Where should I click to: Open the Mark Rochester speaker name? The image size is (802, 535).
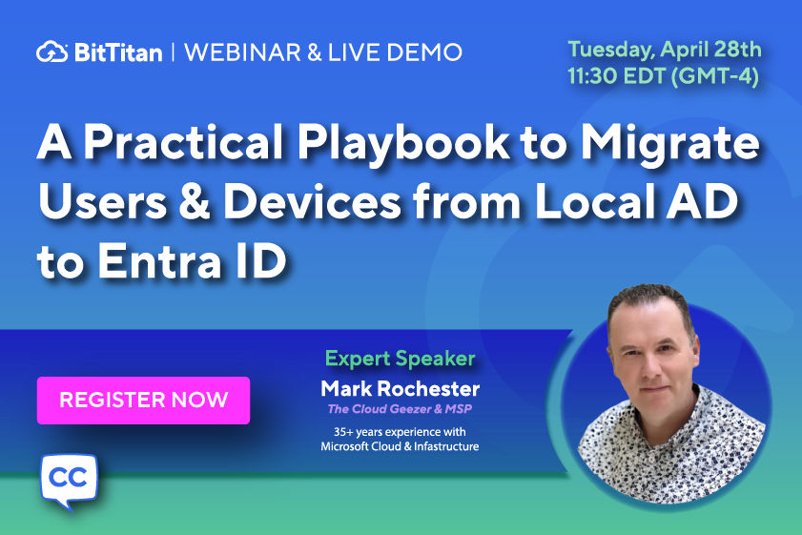[400, 388]
